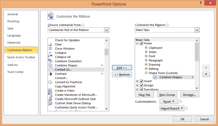The image size is (218, 126).
Task: Click Create Microsoft Outlook Task icon
Action: click(x=50, y=99)
